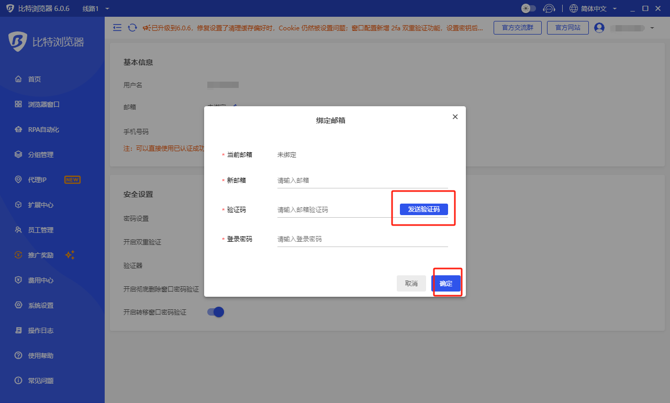Click the gear icon beside 系统设置

18,305
